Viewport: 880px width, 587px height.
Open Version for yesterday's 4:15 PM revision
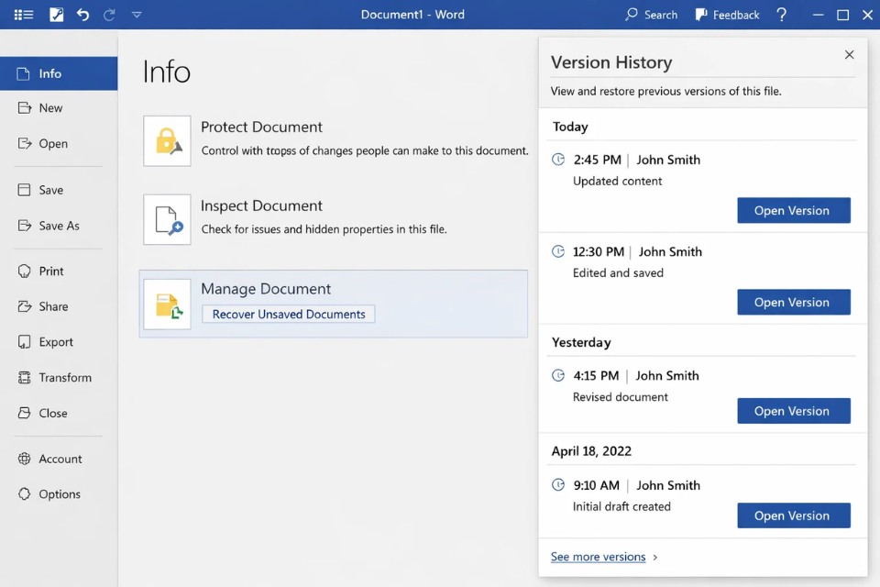click(x=794, y=411)
